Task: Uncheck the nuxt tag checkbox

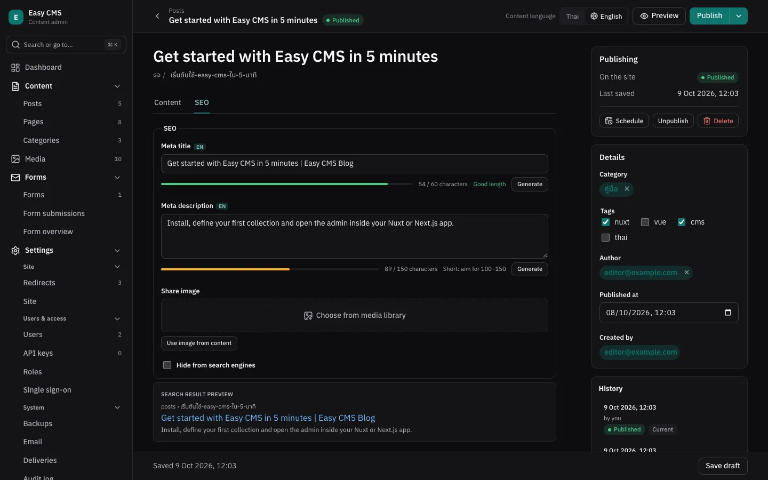Action: pos(606,222)
